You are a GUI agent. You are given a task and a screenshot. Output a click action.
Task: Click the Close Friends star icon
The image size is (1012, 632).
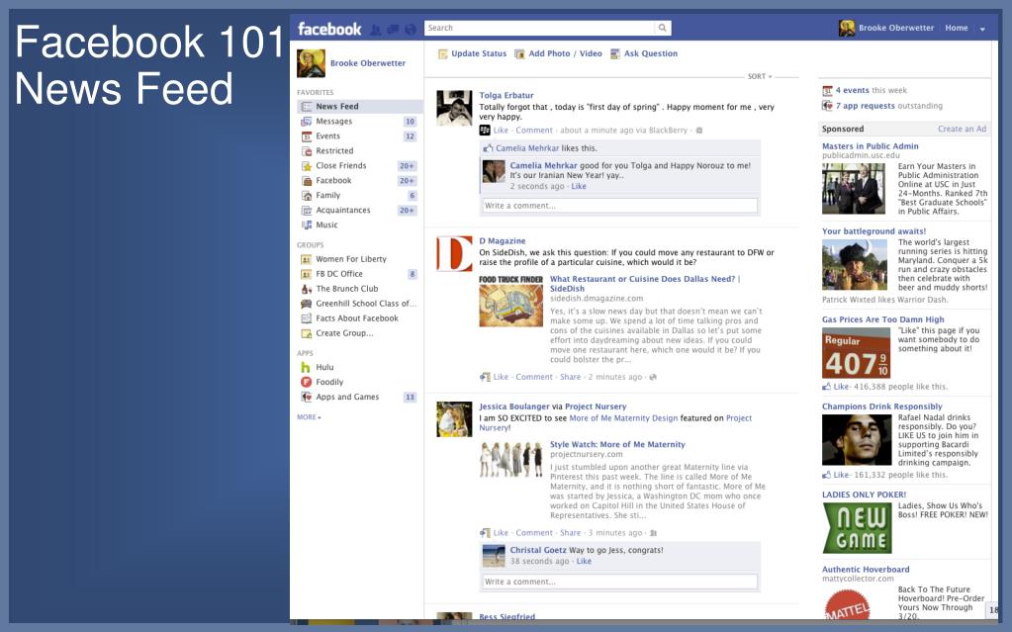coord(307,166)
